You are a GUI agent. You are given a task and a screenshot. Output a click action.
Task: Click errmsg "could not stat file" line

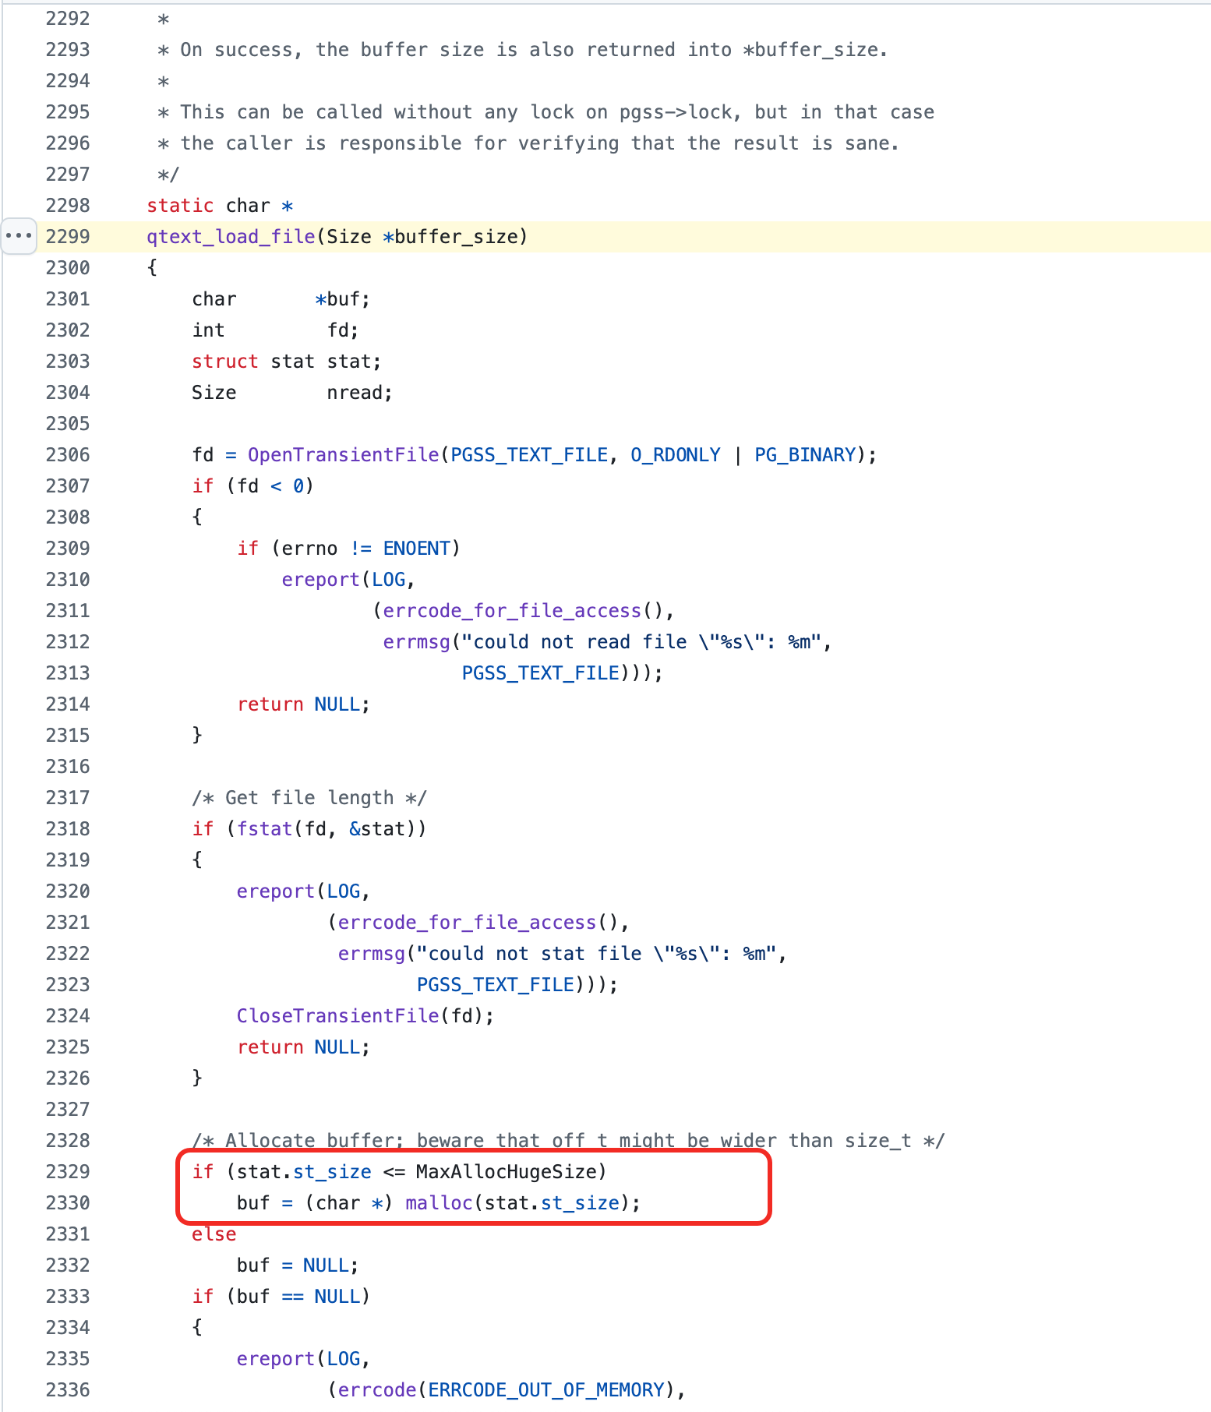point(562,953)
